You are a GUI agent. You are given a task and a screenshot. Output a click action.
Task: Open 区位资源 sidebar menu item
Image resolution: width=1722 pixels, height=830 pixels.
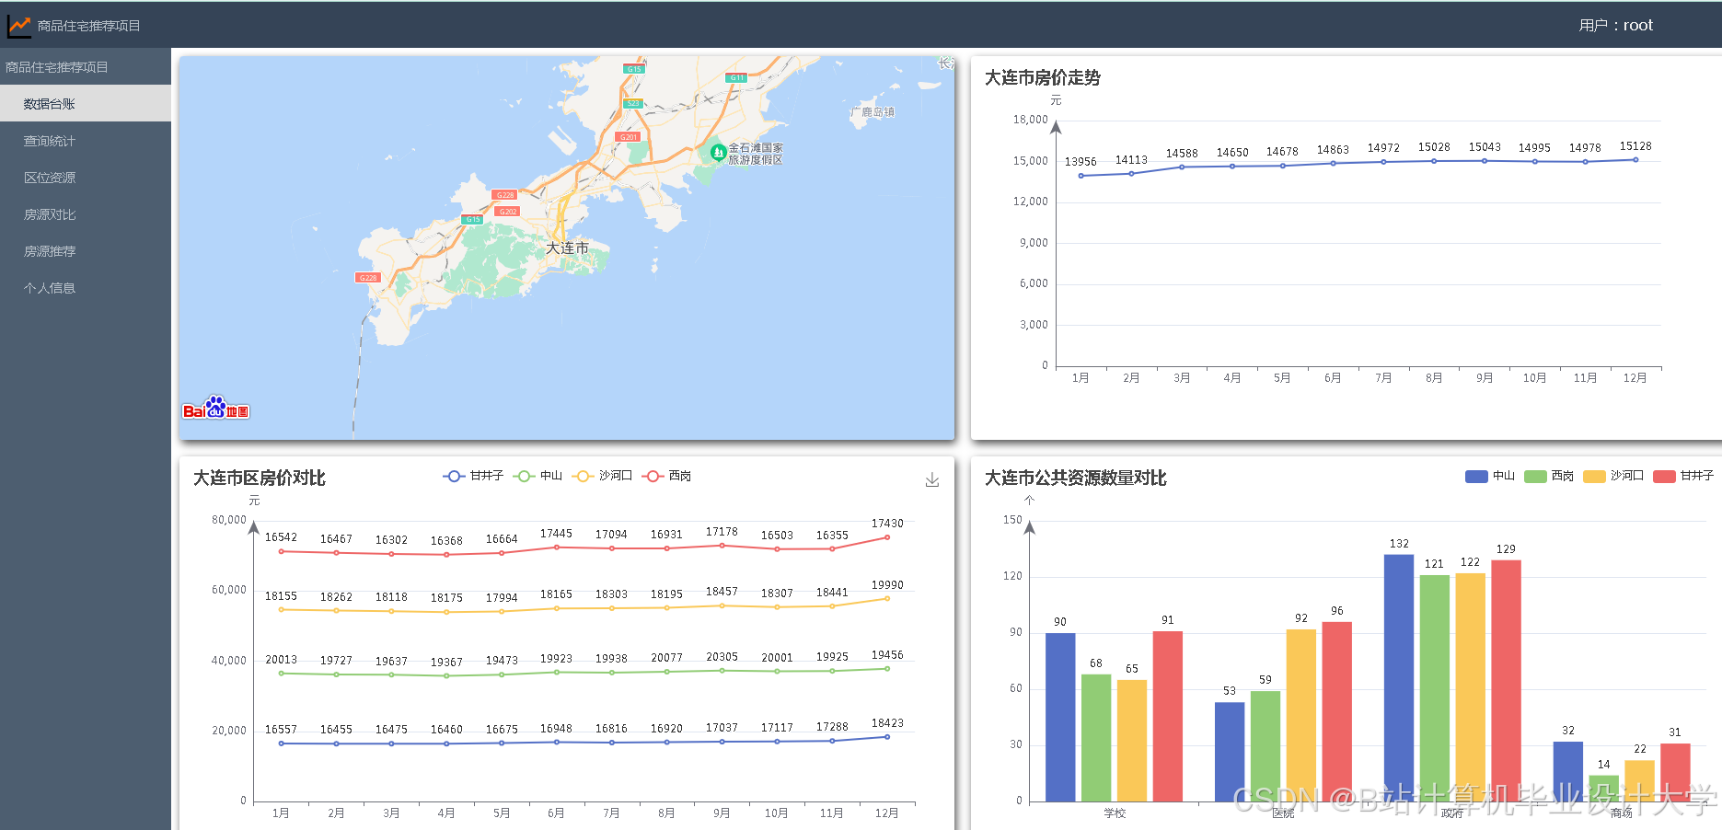point(86,178)
